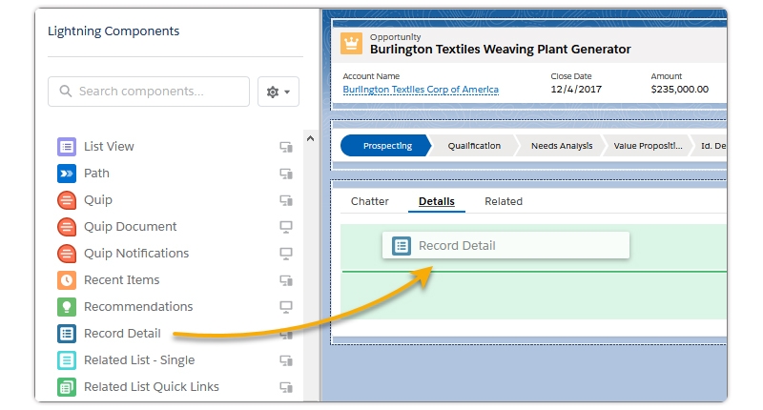Click the Opportunity crown icon

[353, 44]
